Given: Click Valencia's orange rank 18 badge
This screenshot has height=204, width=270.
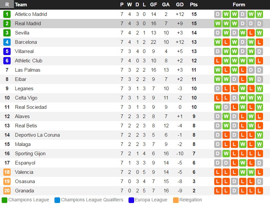Looking at the screenshot, I should tap(7, 172).
